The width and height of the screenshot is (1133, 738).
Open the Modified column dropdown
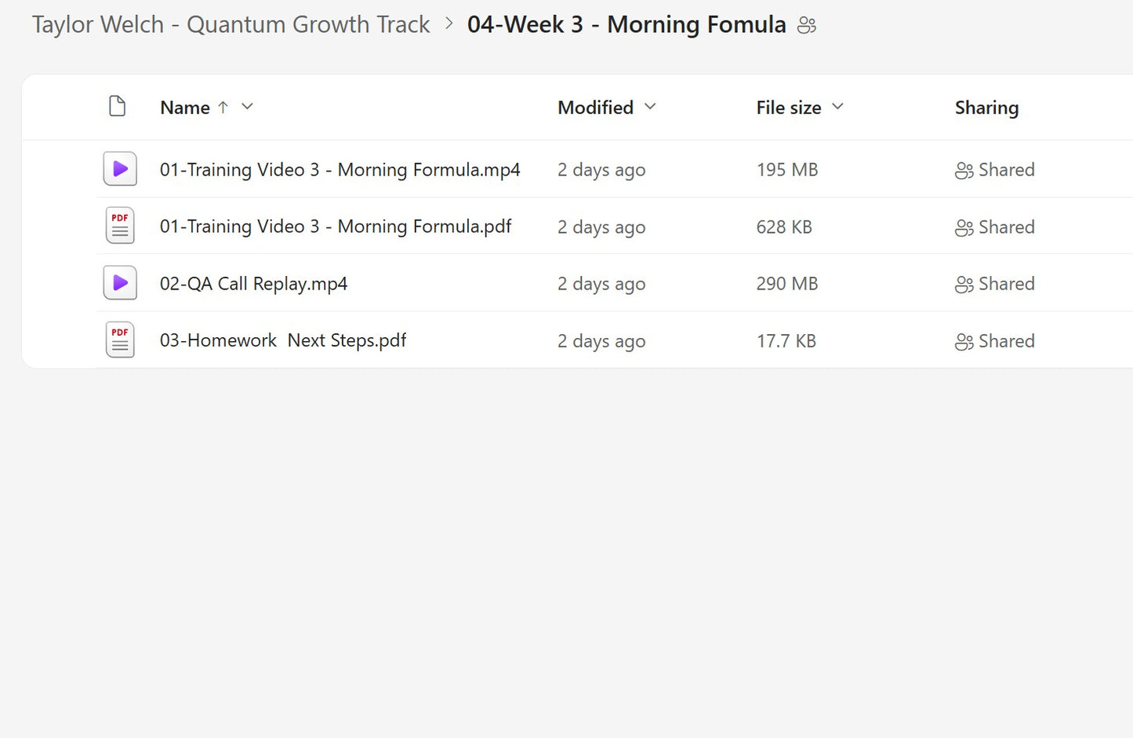(x=651, y=107)
